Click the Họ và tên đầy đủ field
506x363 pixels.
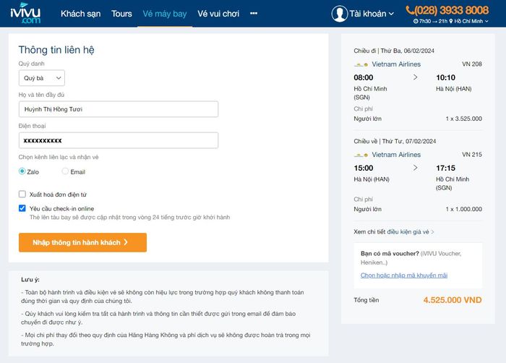coord(119,109)
